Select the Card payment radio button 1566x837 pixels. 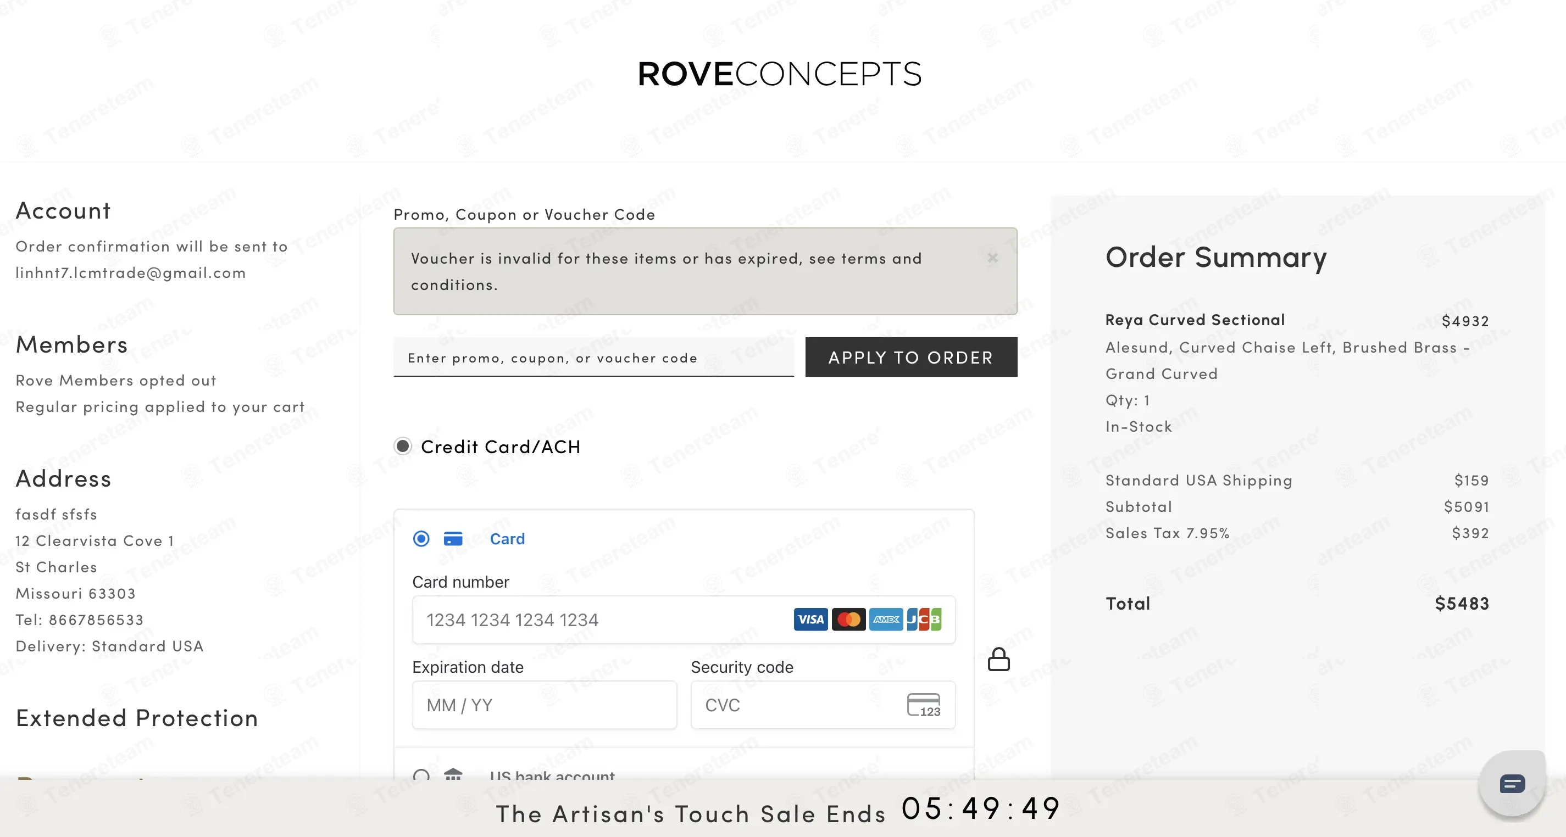421,539
